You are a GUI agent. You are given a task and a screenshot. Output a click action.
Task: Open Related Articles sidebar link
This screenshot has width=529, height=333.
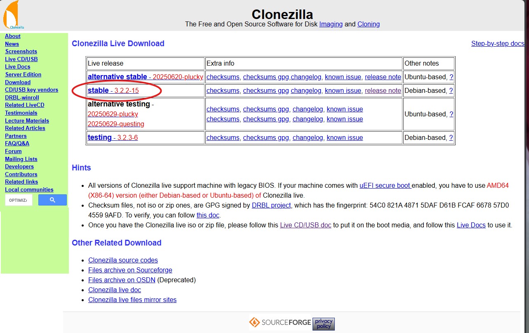[25, 128]
